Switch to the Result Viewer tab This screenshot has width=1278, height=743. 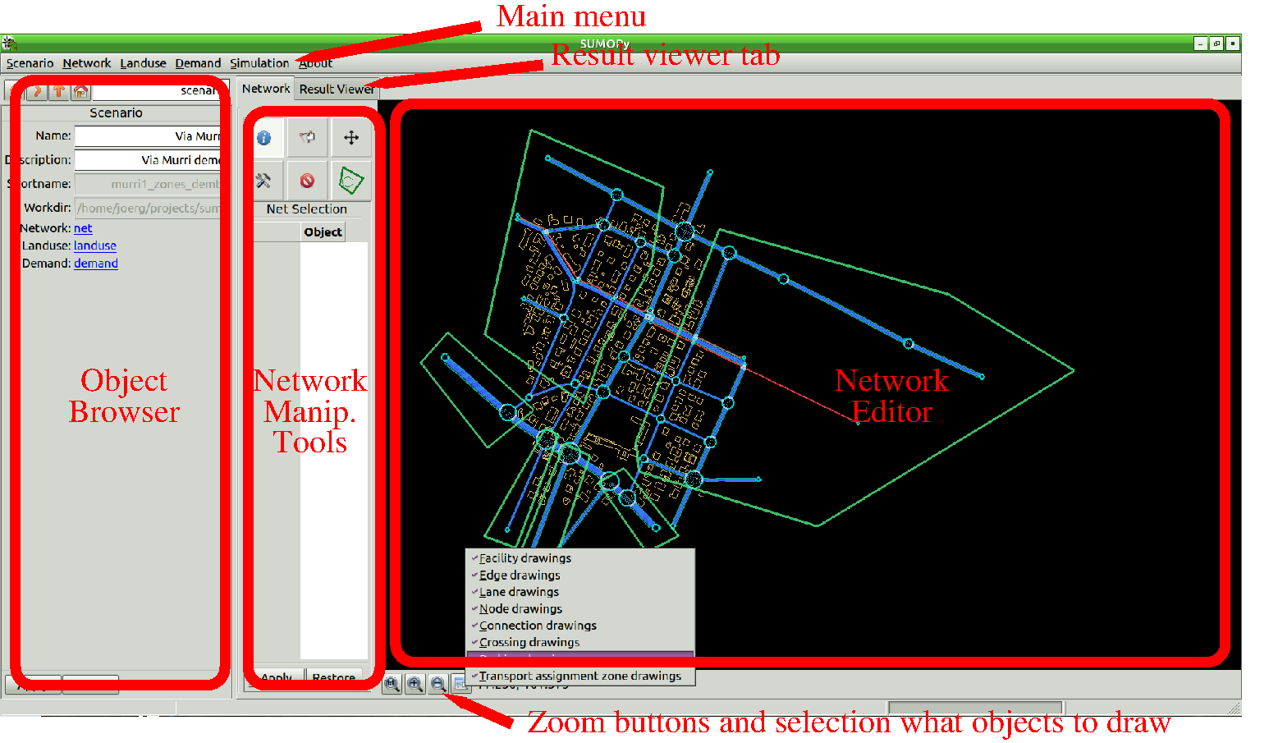pos(337,89)
